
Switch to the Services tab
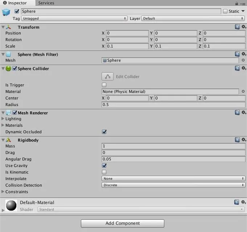(x=46, y=3)
